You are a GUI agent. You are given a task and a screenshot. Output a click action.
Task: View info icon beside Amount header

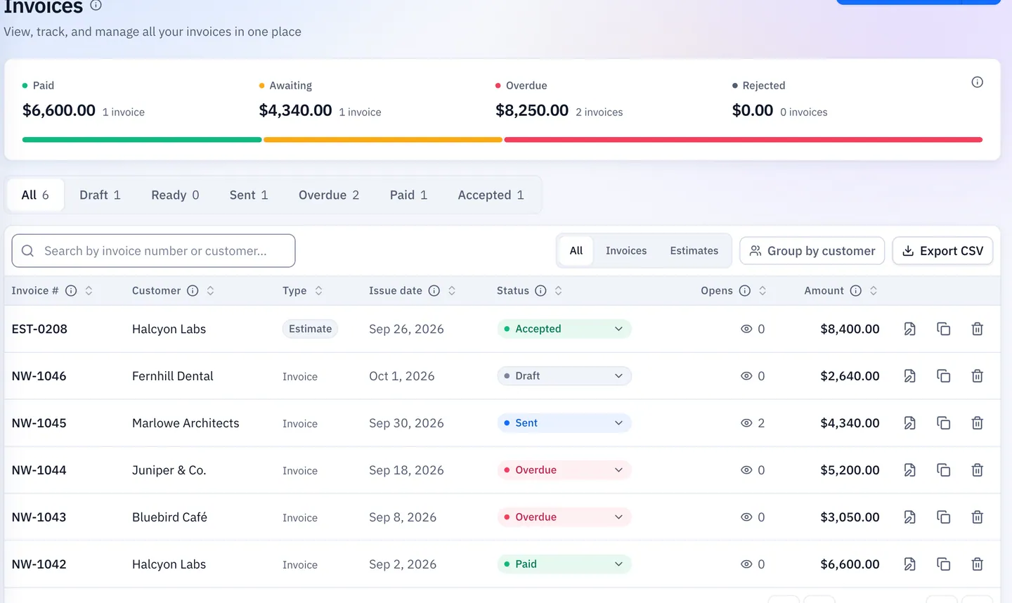[x=856, y=291]
